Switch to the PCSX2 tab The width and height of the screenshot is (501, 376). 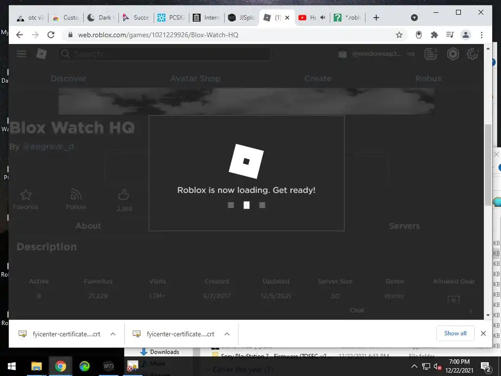[x=171, y=18]
